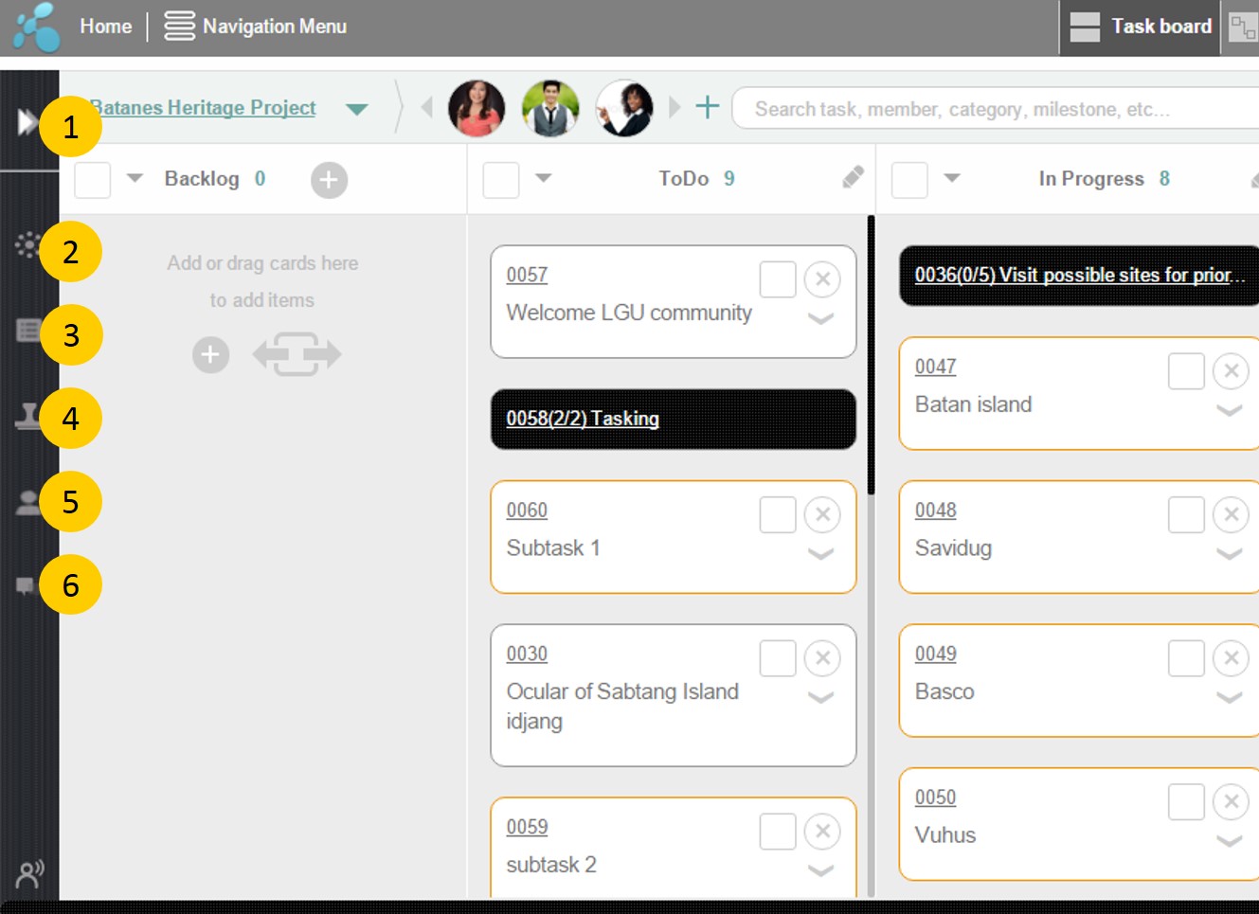Open task 0047 link

click(936, 367)
